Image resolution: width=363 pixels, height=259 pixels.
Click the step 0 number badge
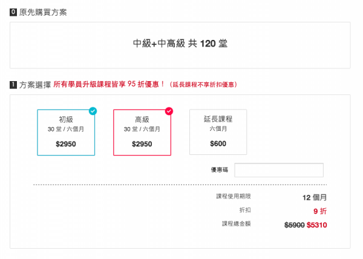click(x=13, y=12)
